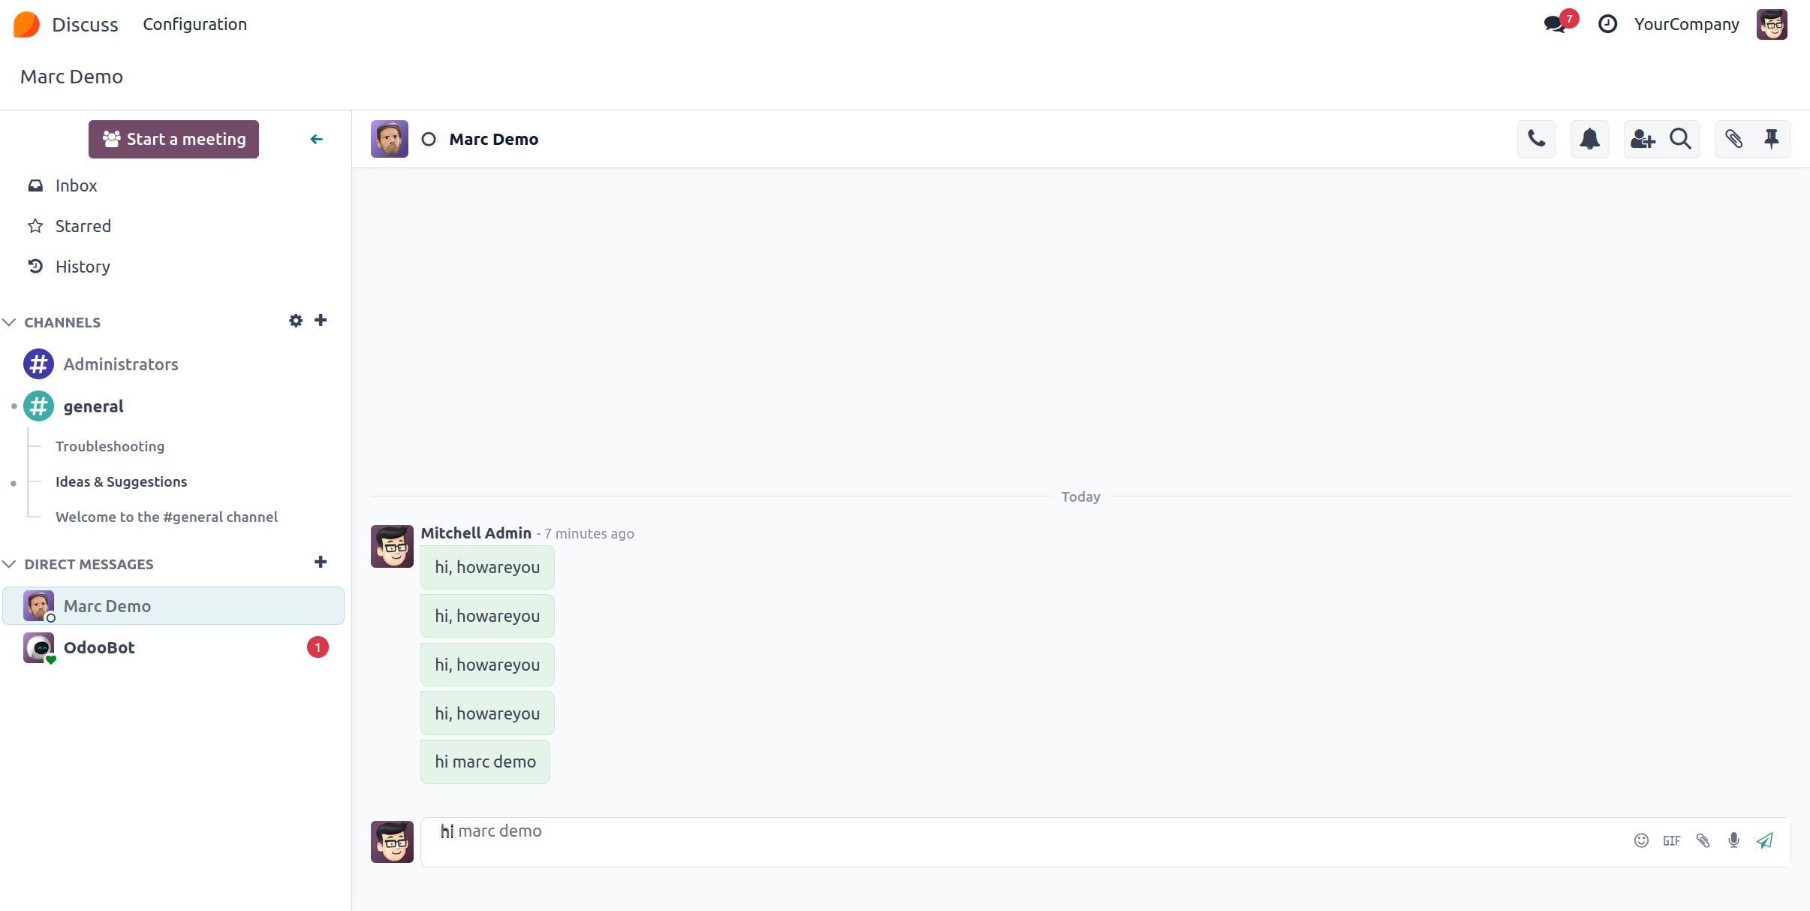Record a voice message with microphone

1733,840
